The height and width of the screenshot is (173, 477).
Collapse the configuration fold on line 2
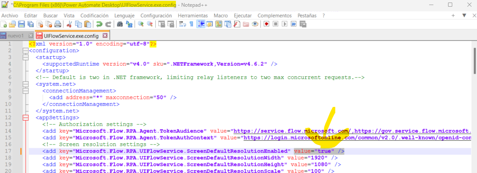[x=26, y=51]
